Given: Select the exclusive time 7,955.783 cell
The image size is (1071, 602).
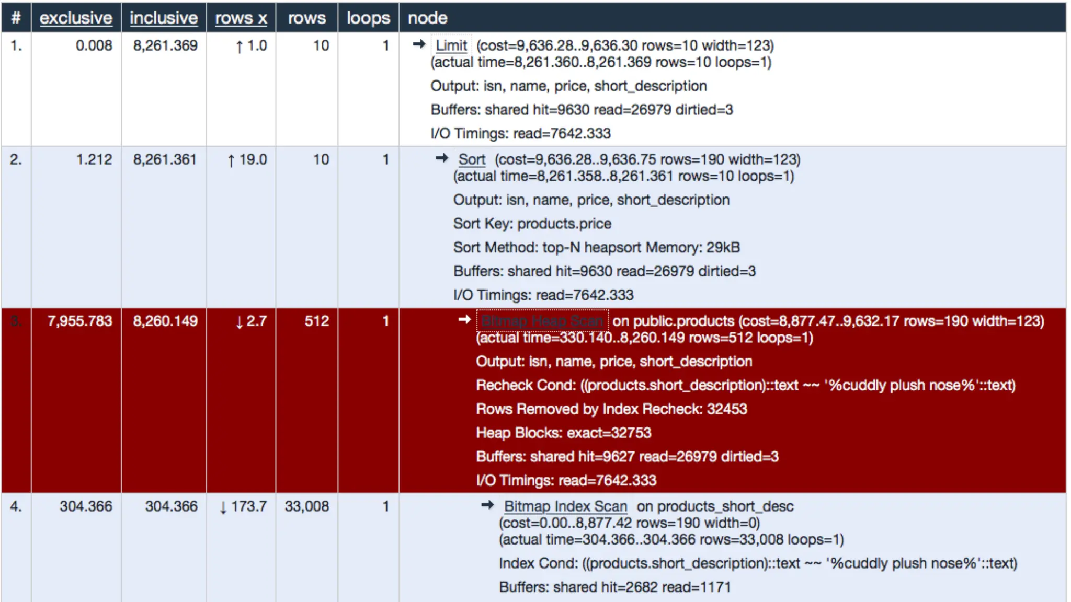Looking at the screenshot, I should pos(79,321).
